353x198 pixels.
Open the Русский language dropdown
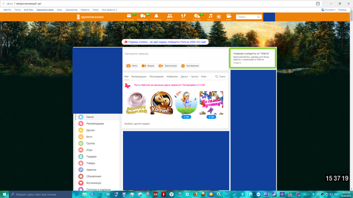(x=329, y=10)
